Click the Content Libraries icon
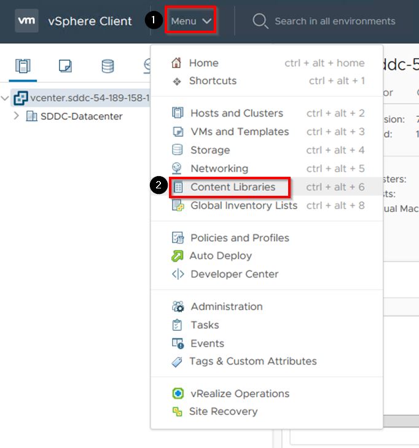Screen dimensions: 419x448 click(178, 187)
